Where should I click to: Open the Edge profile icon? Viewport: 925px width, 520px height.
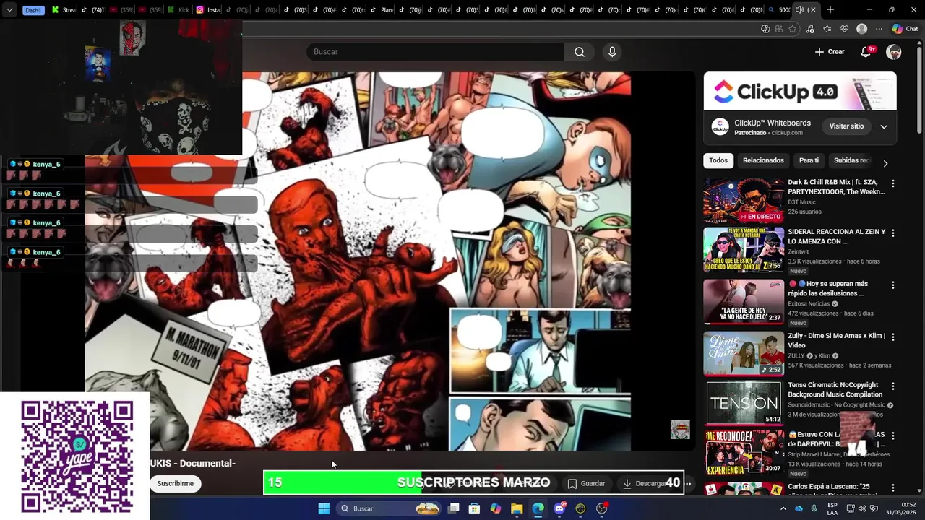(861, 29)
